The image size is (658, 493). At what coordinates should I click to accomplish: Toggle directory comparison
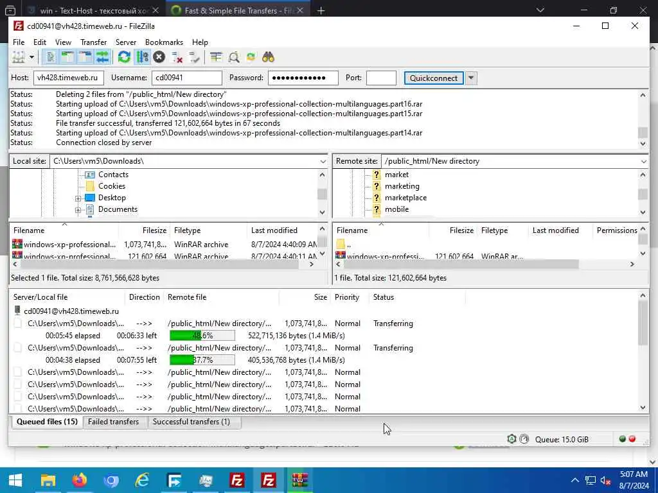(234, 57)
